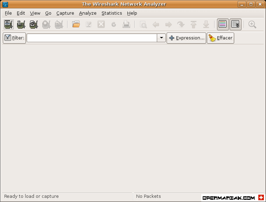266x202 pixels.
Task: Click the greyed close capture file icon
Action: point(101,24)
